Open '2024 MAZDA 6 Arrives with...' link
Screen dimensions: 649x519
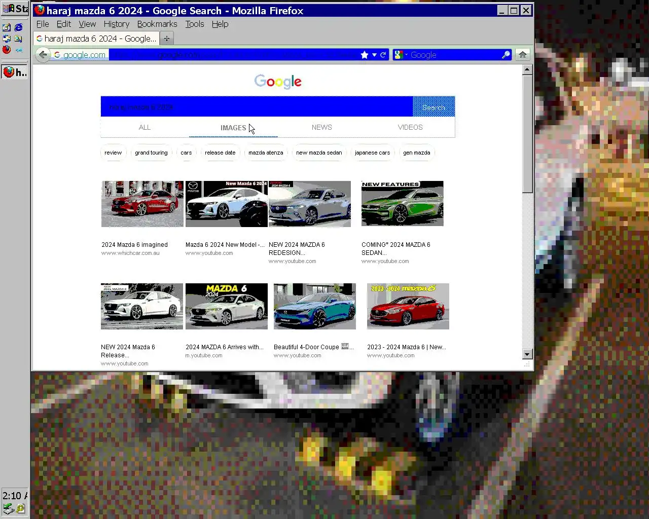pyautogui.click(x=225, y=347)
